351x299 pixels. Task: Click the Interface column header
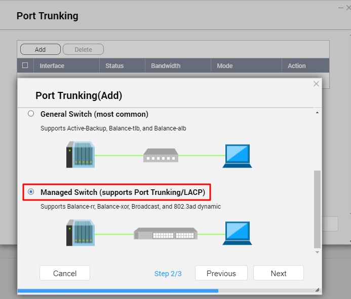(x=52, y=66)
